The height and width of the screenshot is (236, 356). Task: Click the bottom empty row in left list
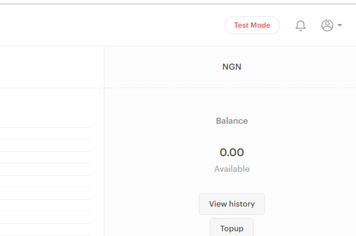pos(46,229)
